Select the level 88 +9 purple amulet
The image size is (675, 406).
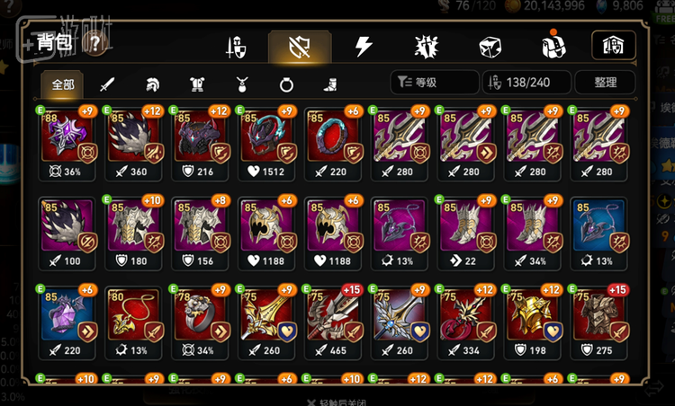point(67,144)
